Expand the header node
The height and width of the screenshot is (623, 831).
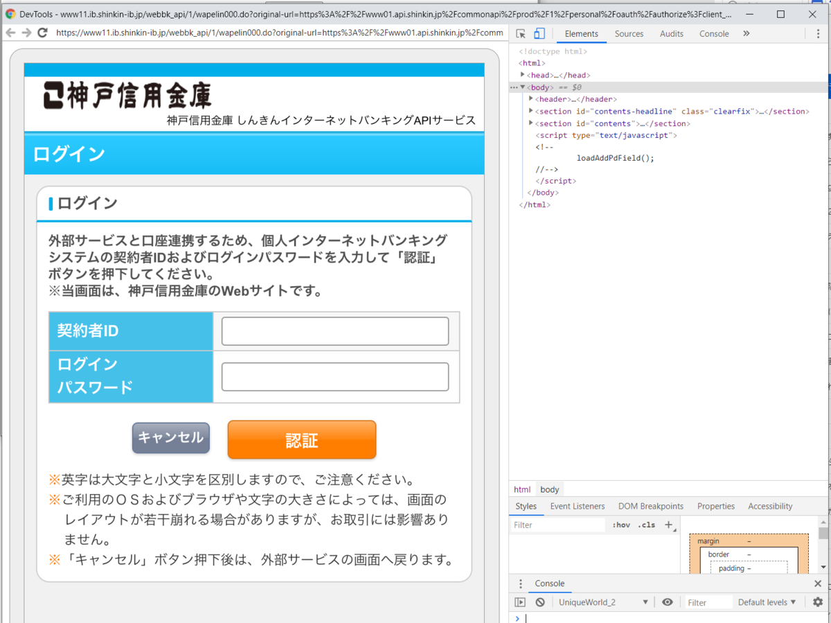pyautogui.click(x=531, y=99)
